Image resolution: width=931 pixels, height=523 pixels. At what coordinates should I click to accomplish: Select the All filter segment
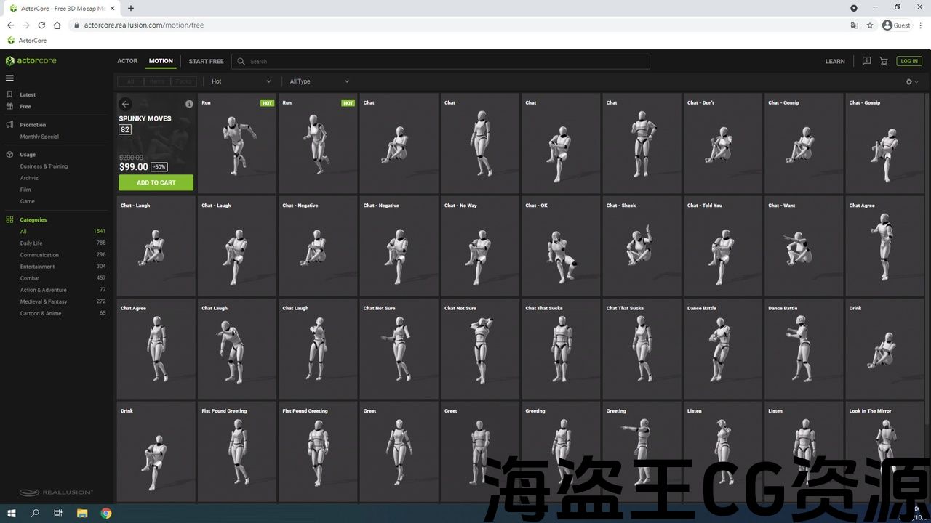[x=131, y=81]
